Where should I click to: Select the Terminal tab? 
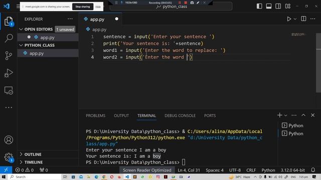[146, 115]
